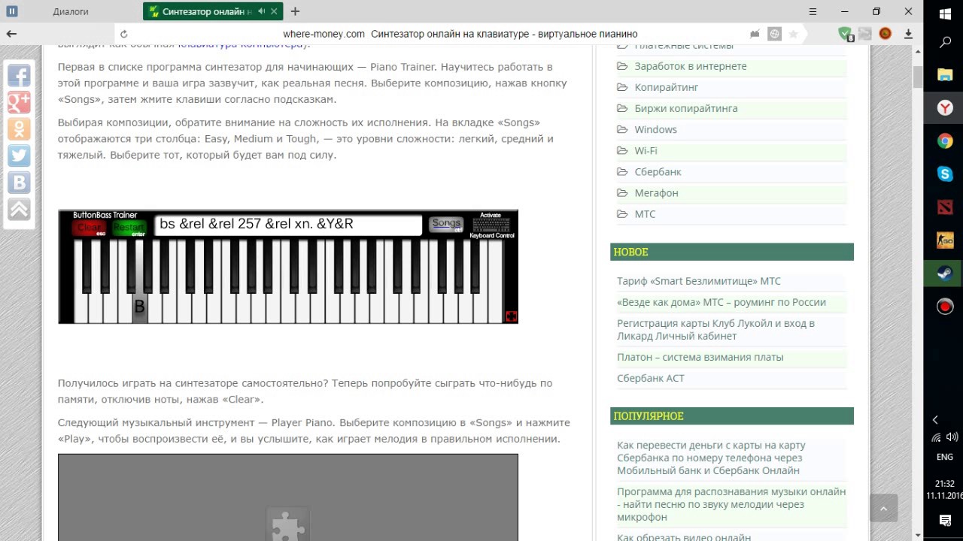Screen dimensions: 963x541
Task: Mute the Синтезатор онлайн tab audio
Action: (261, 11)
